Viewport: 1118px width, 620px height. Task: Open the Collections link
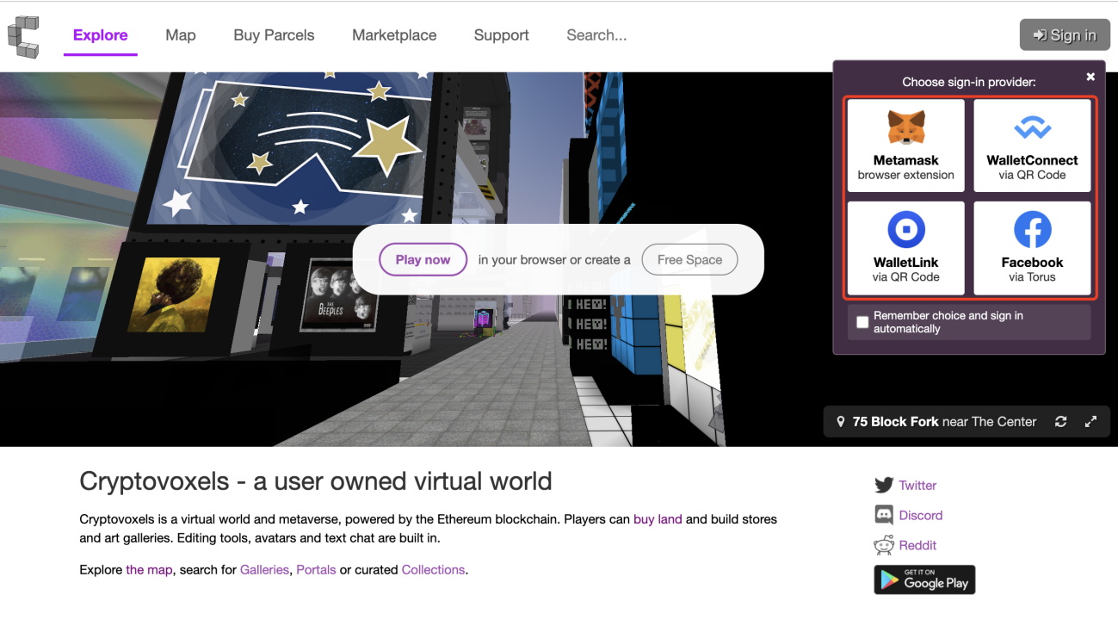[x=433, y=570]
